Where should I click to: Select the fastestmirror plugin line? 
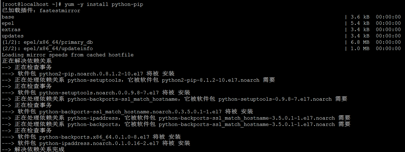click(41, 11)
